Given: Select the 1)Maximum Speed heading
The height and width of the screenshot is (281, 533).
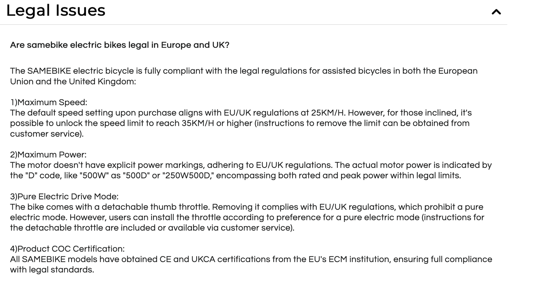Looking at the screenshot, I should pos(49,102).
